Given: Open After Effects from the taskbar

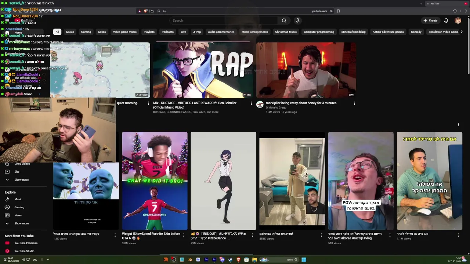Looking at the screenshot, I should (206, 260).
